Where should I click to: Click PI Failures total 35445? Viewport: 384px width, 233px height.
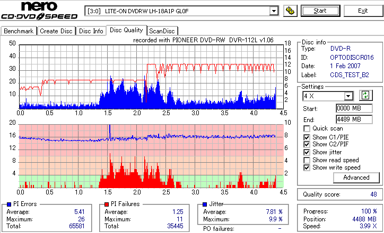pos(175,226)
